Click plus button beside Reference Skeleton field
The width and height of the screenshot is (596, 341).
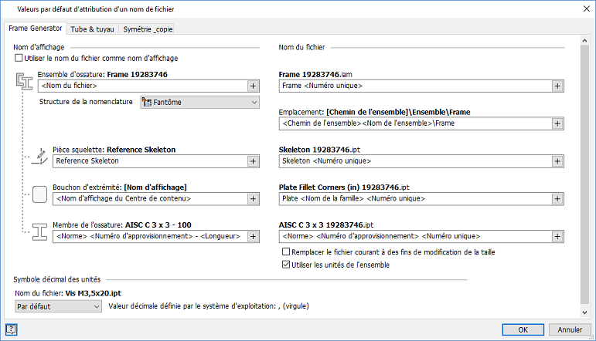[x=253, y=161]
